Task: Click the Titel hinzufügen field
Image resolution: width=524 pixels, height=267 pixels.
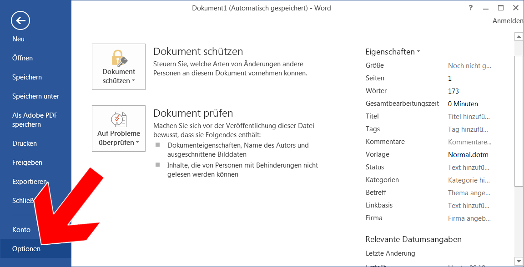Action: pos(469,117)
